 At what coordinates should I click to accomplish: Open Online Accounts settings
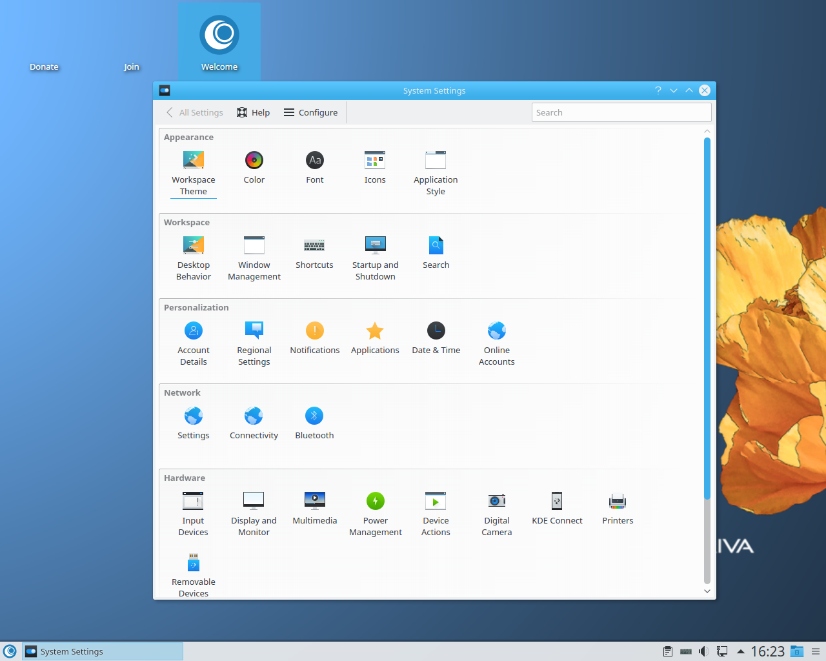click(497, 343)
